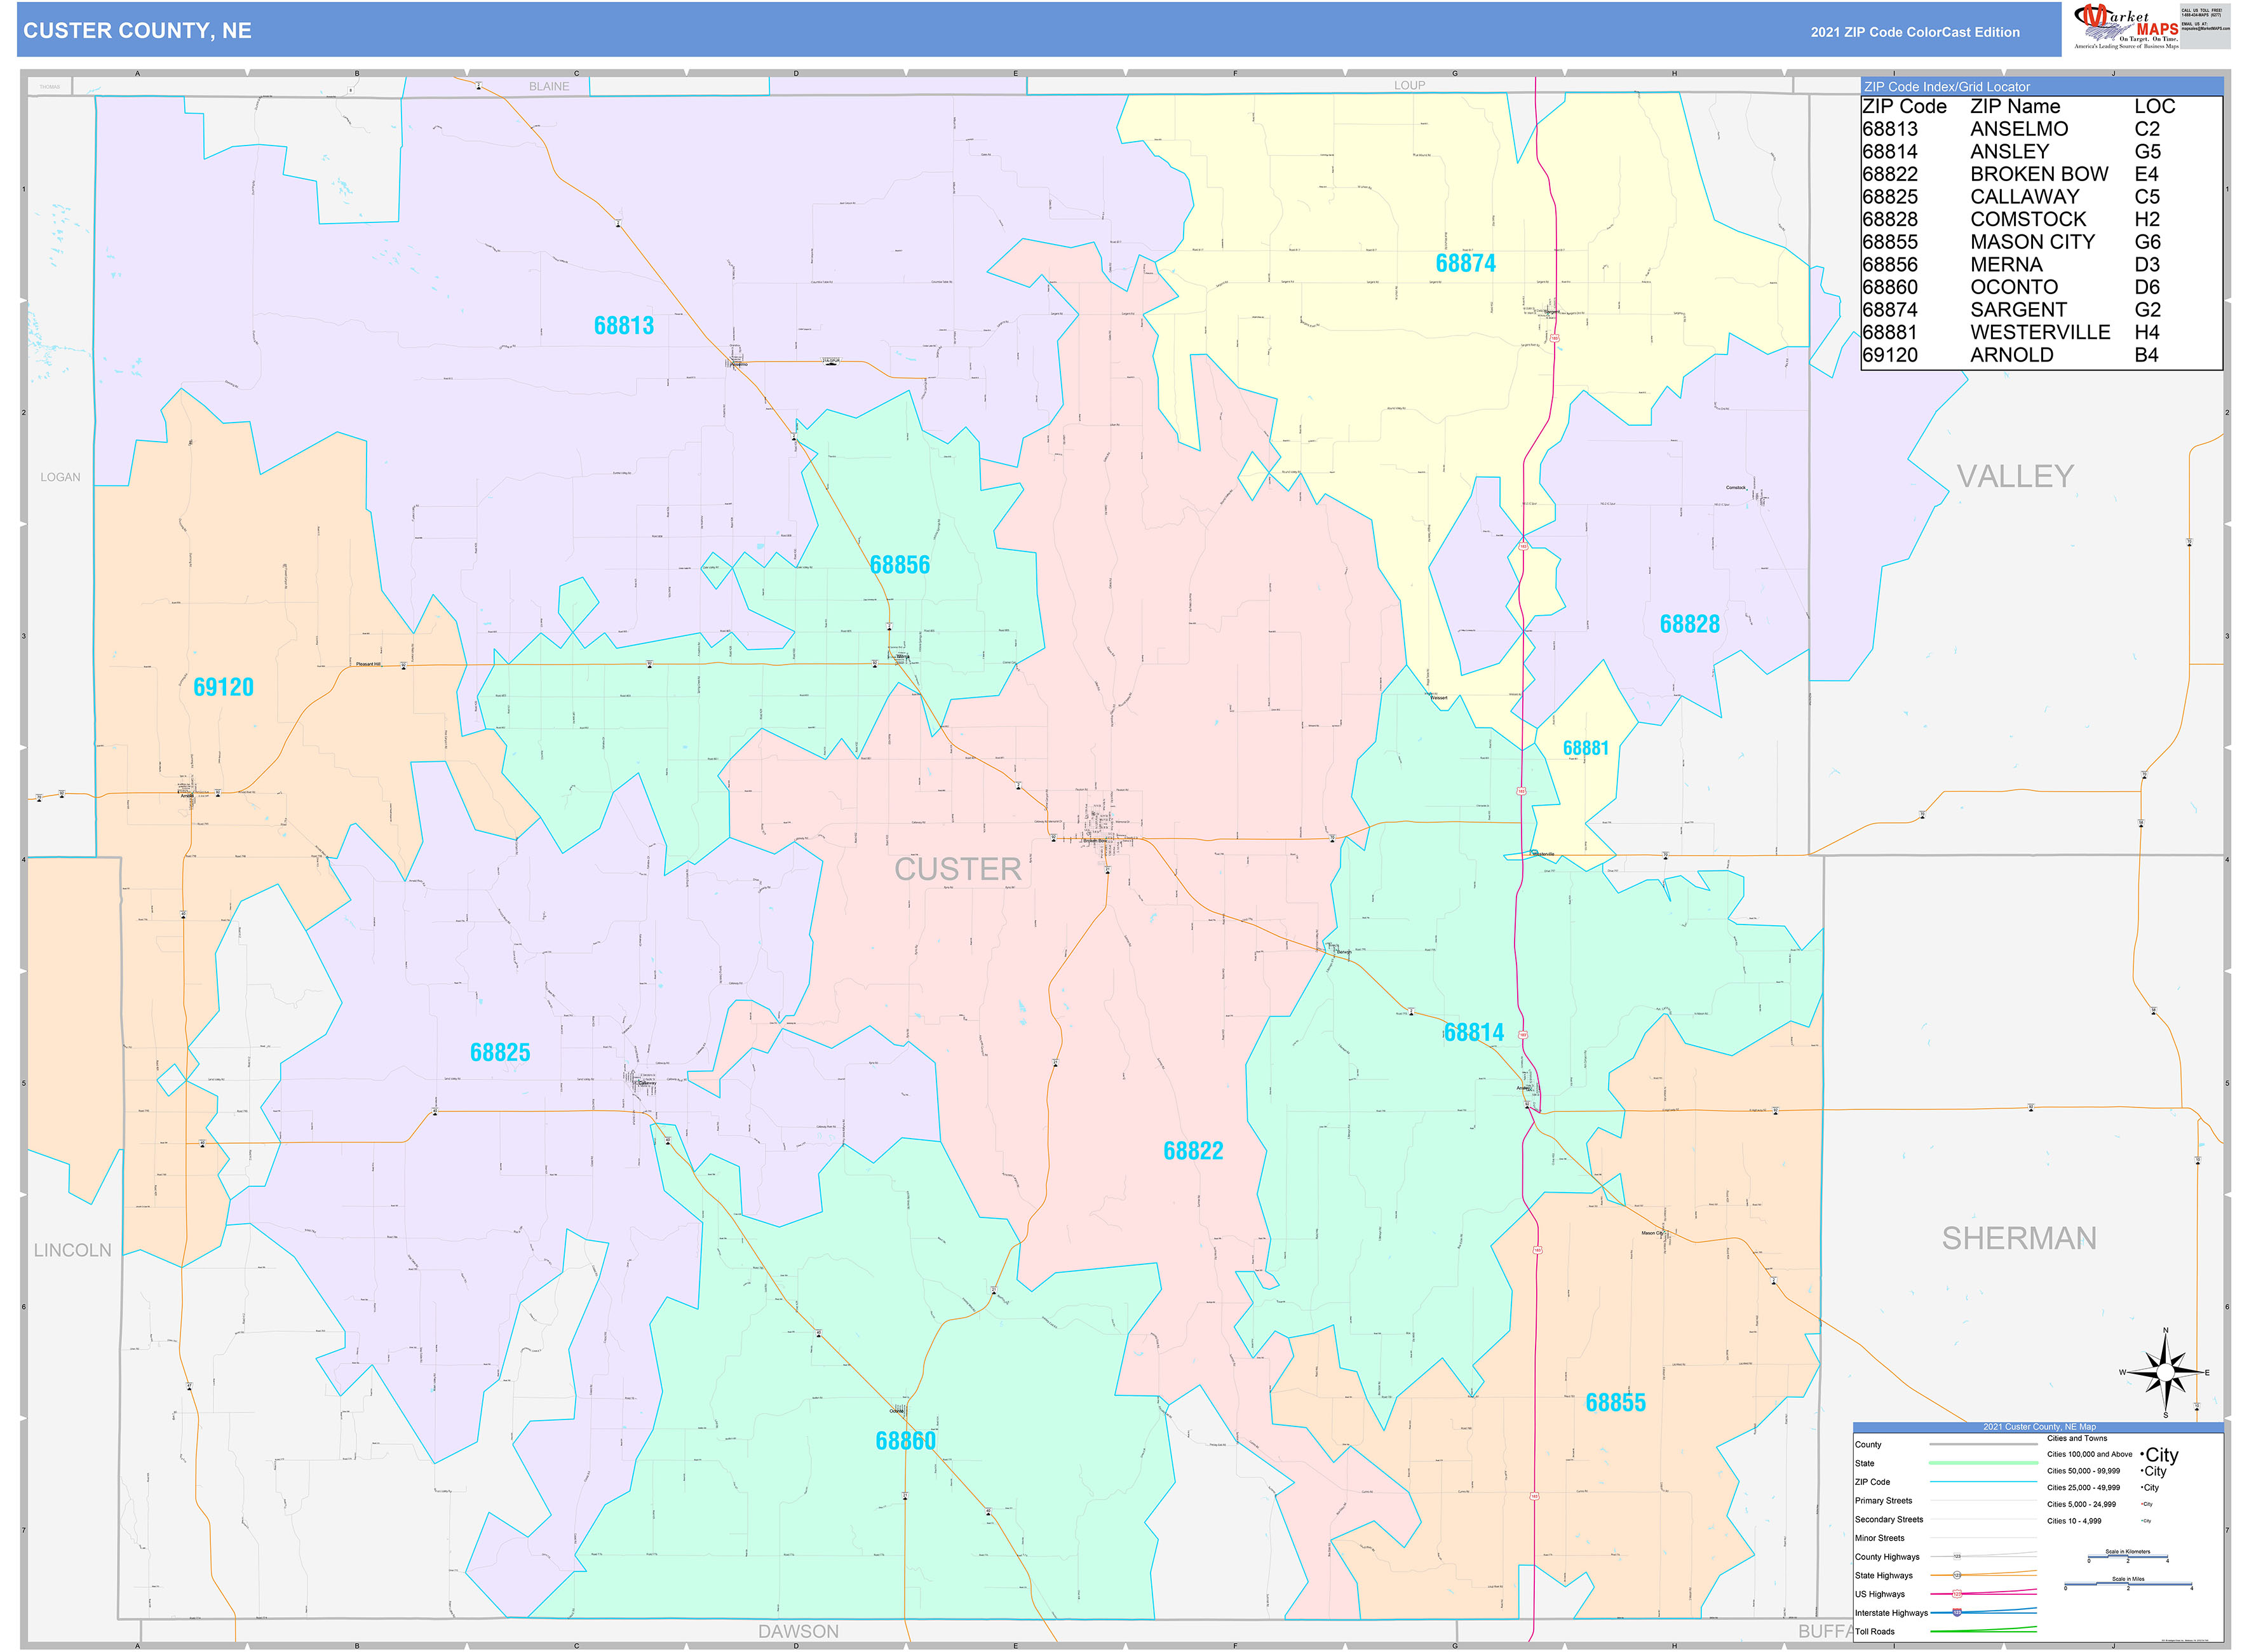Click the 68881 ZIP label on the map
This screenshot has height=1652, width=2242.
1585,749
